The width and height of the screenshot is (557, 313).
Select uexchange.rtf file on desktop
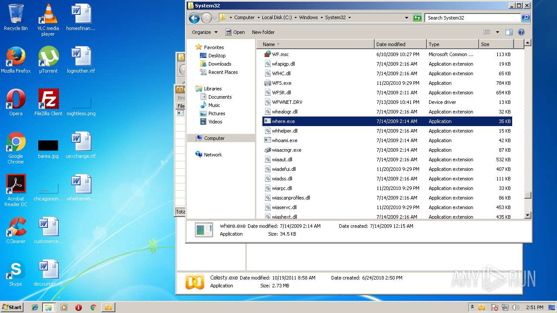click(x=81, y=145)
